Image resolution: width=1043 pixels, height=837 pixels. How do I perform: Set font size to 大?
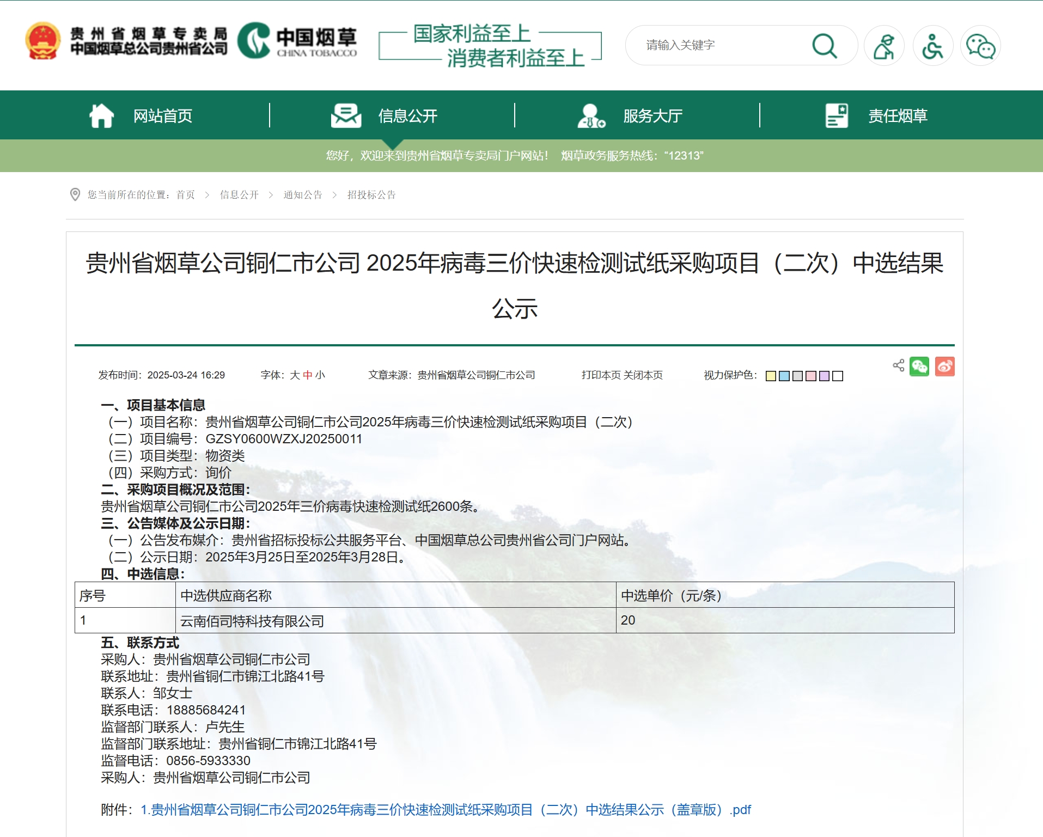click(295, 375)
